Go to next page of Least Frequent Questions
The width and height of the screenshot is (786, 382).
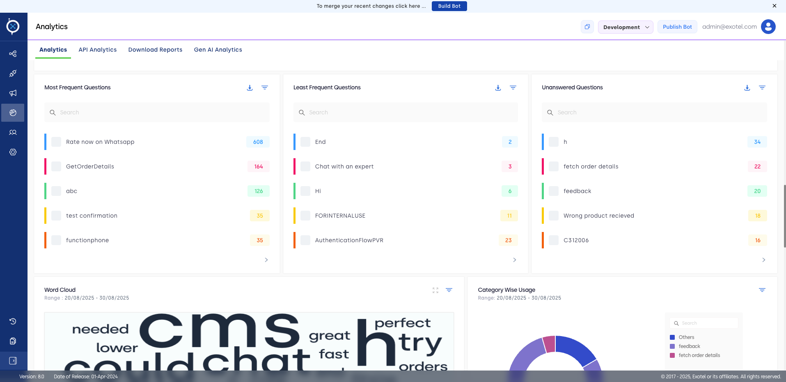point(515,260)
